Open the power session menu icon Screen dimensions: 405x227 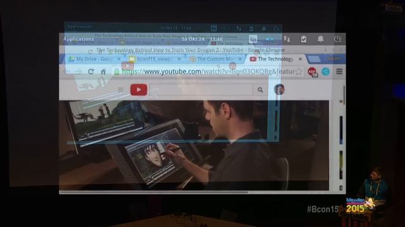tap(337, 39)
